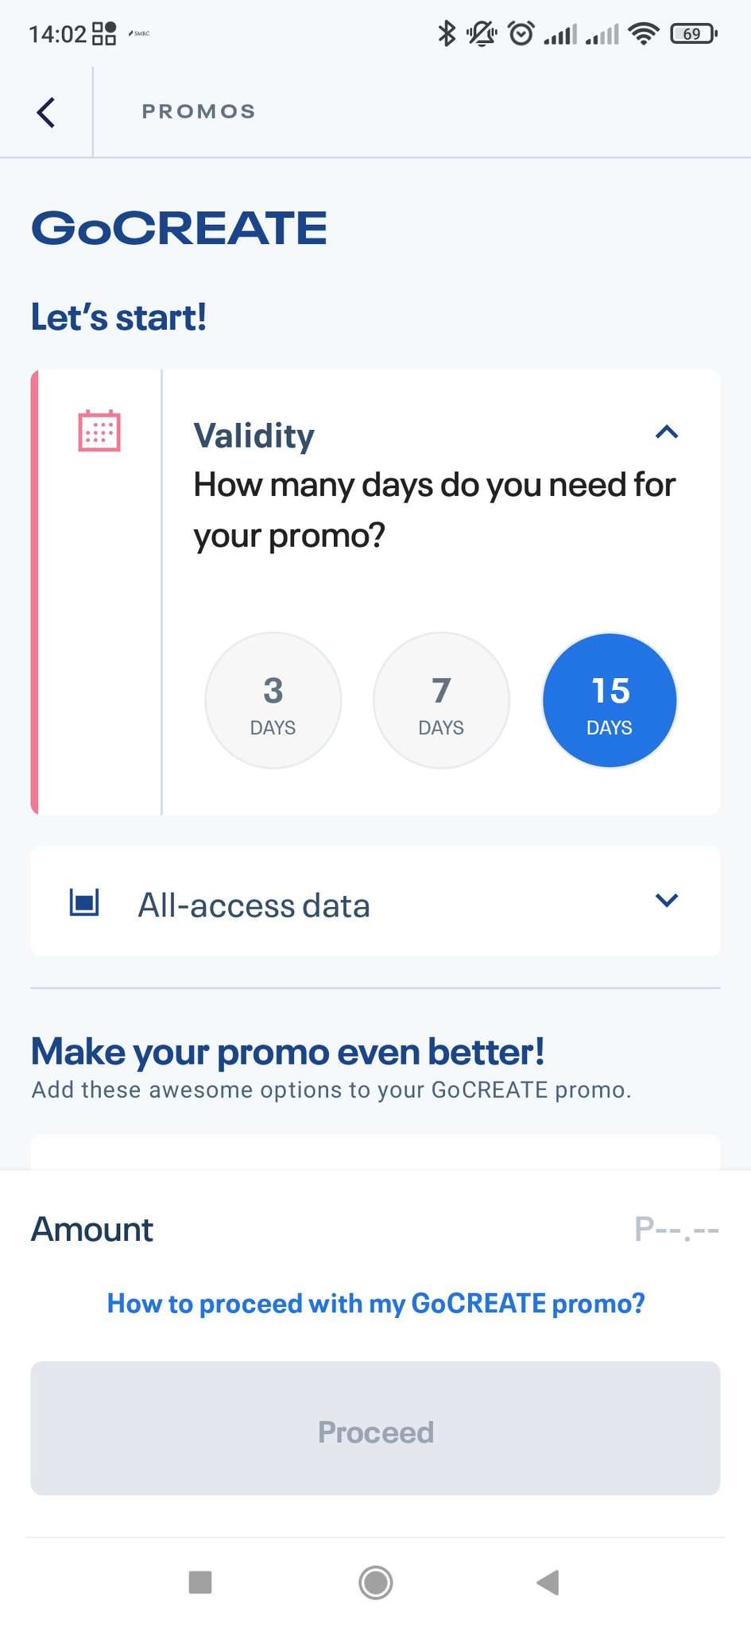Expand the All-access data chevron
Image resolution: width=751 pixels, height=1628 pixels.
pos(666,900)
